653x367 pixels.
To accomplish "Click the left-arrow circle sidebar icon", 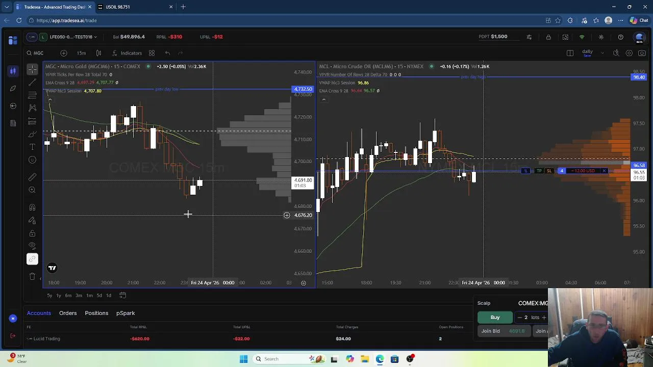I will click(x=13, y=106).
